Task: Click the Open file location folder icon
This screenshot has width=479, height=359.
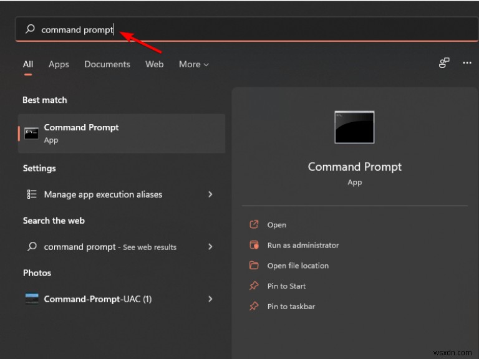Action: (254, 266)
